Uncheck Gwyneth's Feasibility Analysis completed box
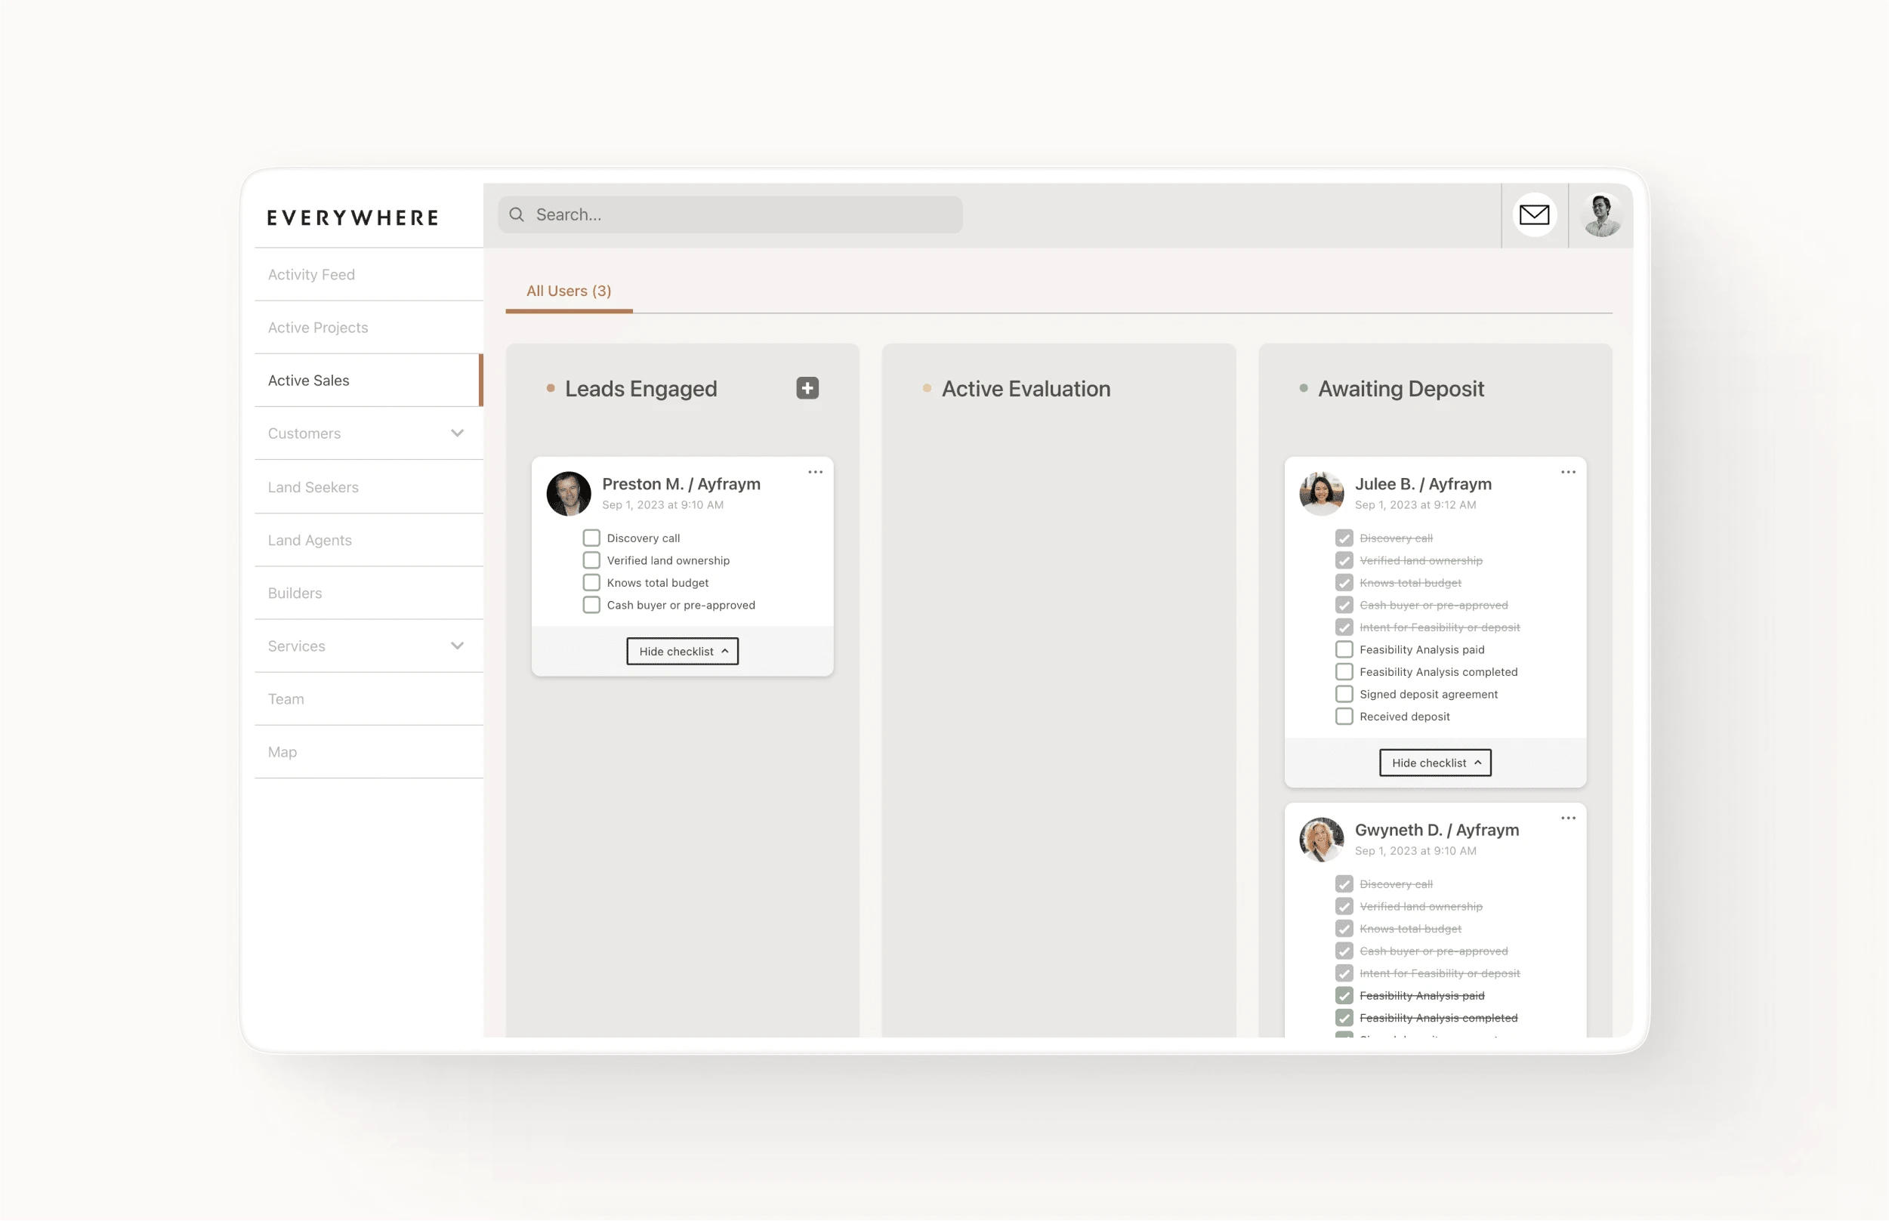Image resolution: width=1889 pixels, height=1221 pixels. click(x=1344, y=1018)
